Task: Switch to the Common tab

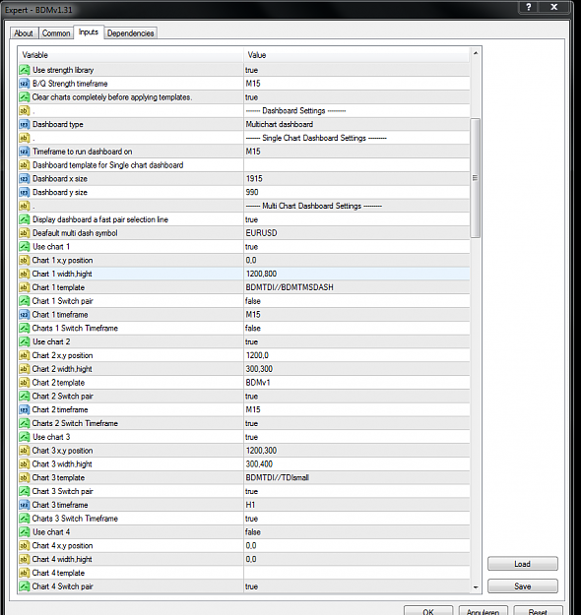Action: pos(56,33)
